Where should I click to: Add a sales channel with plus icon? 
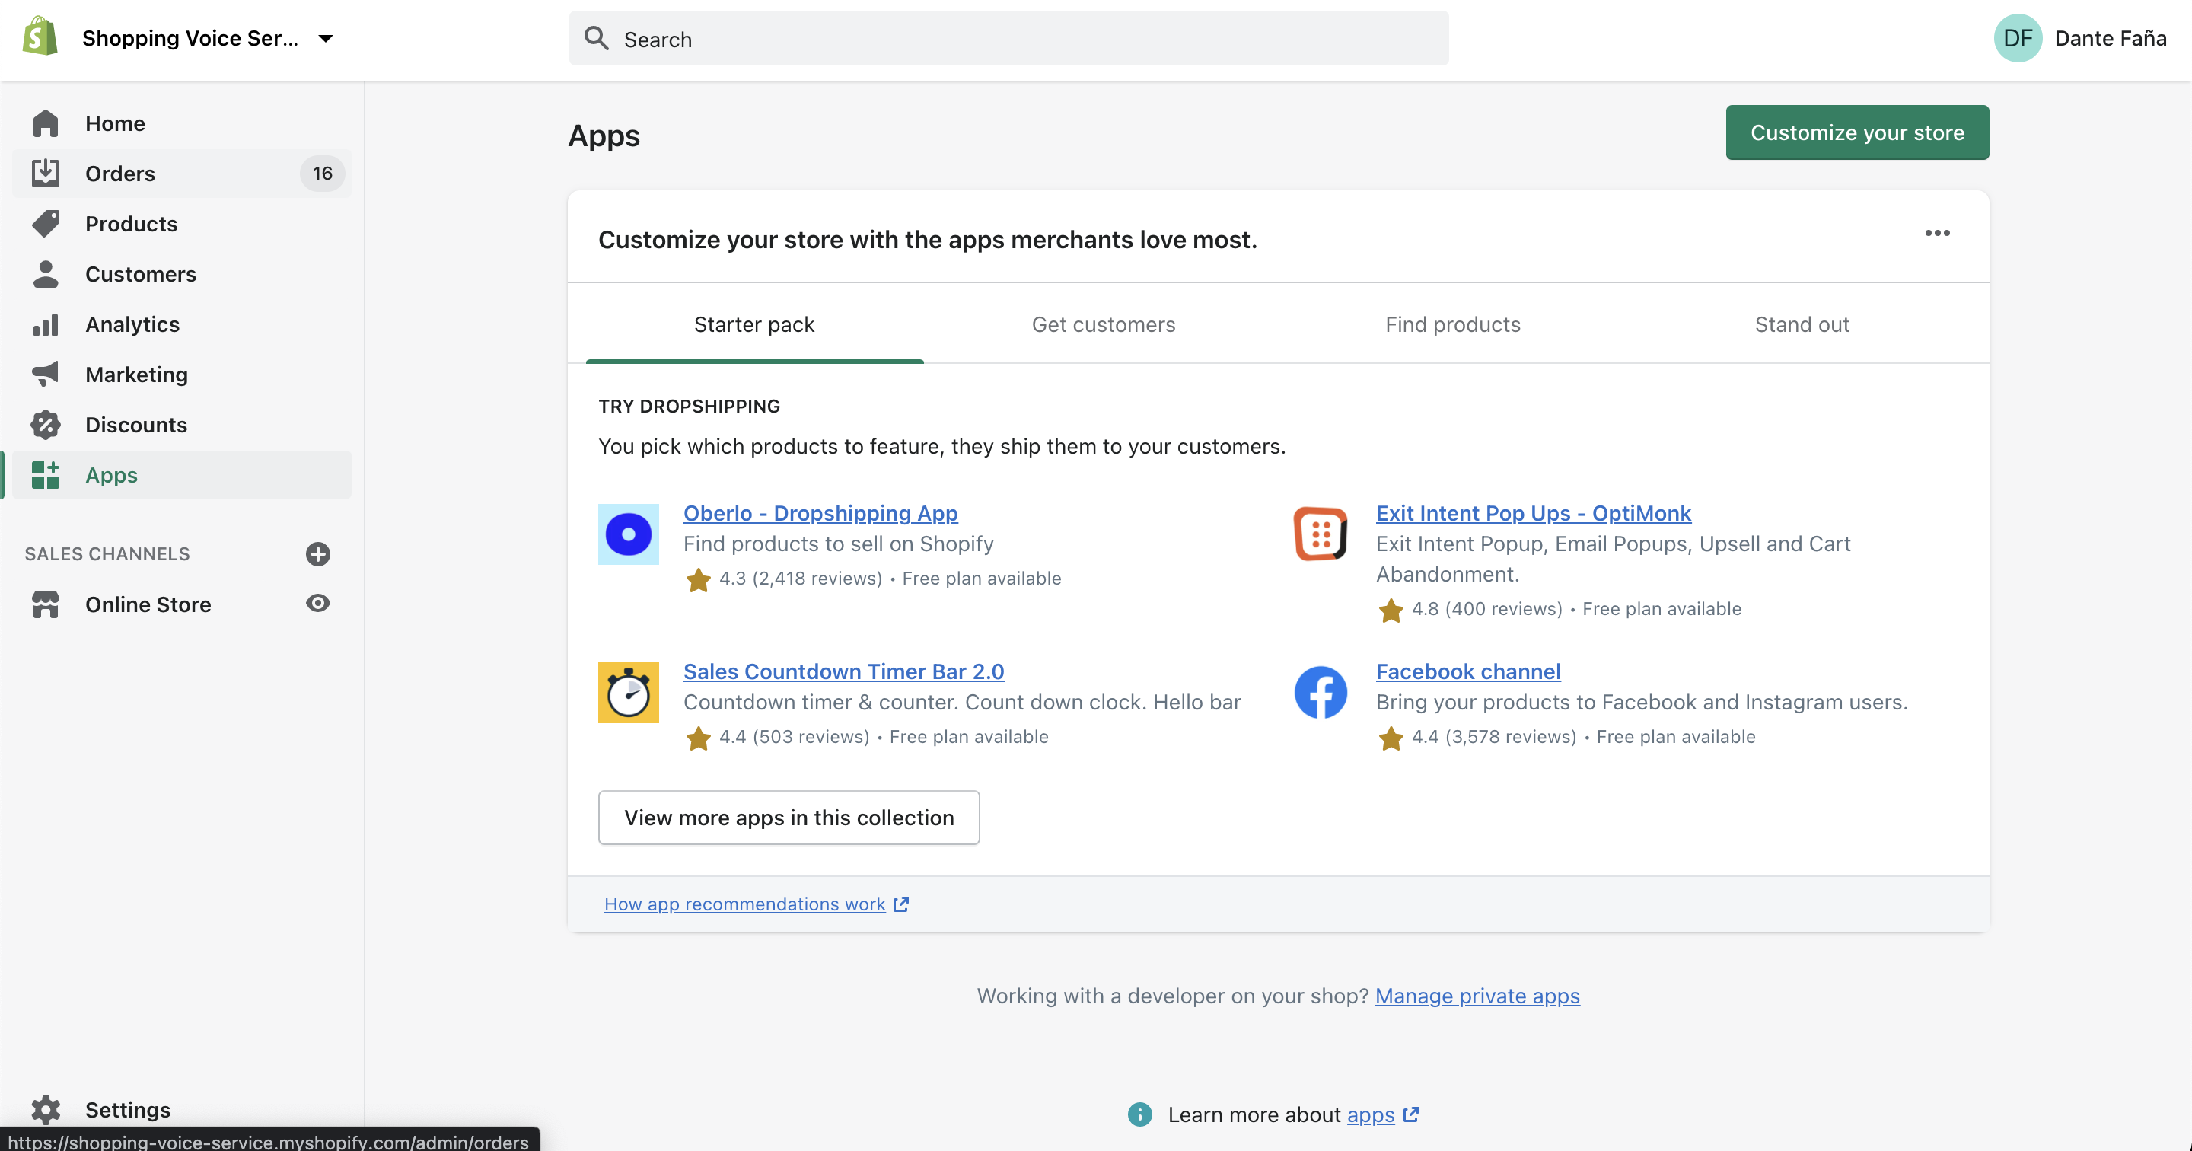(x=317, y=554)
